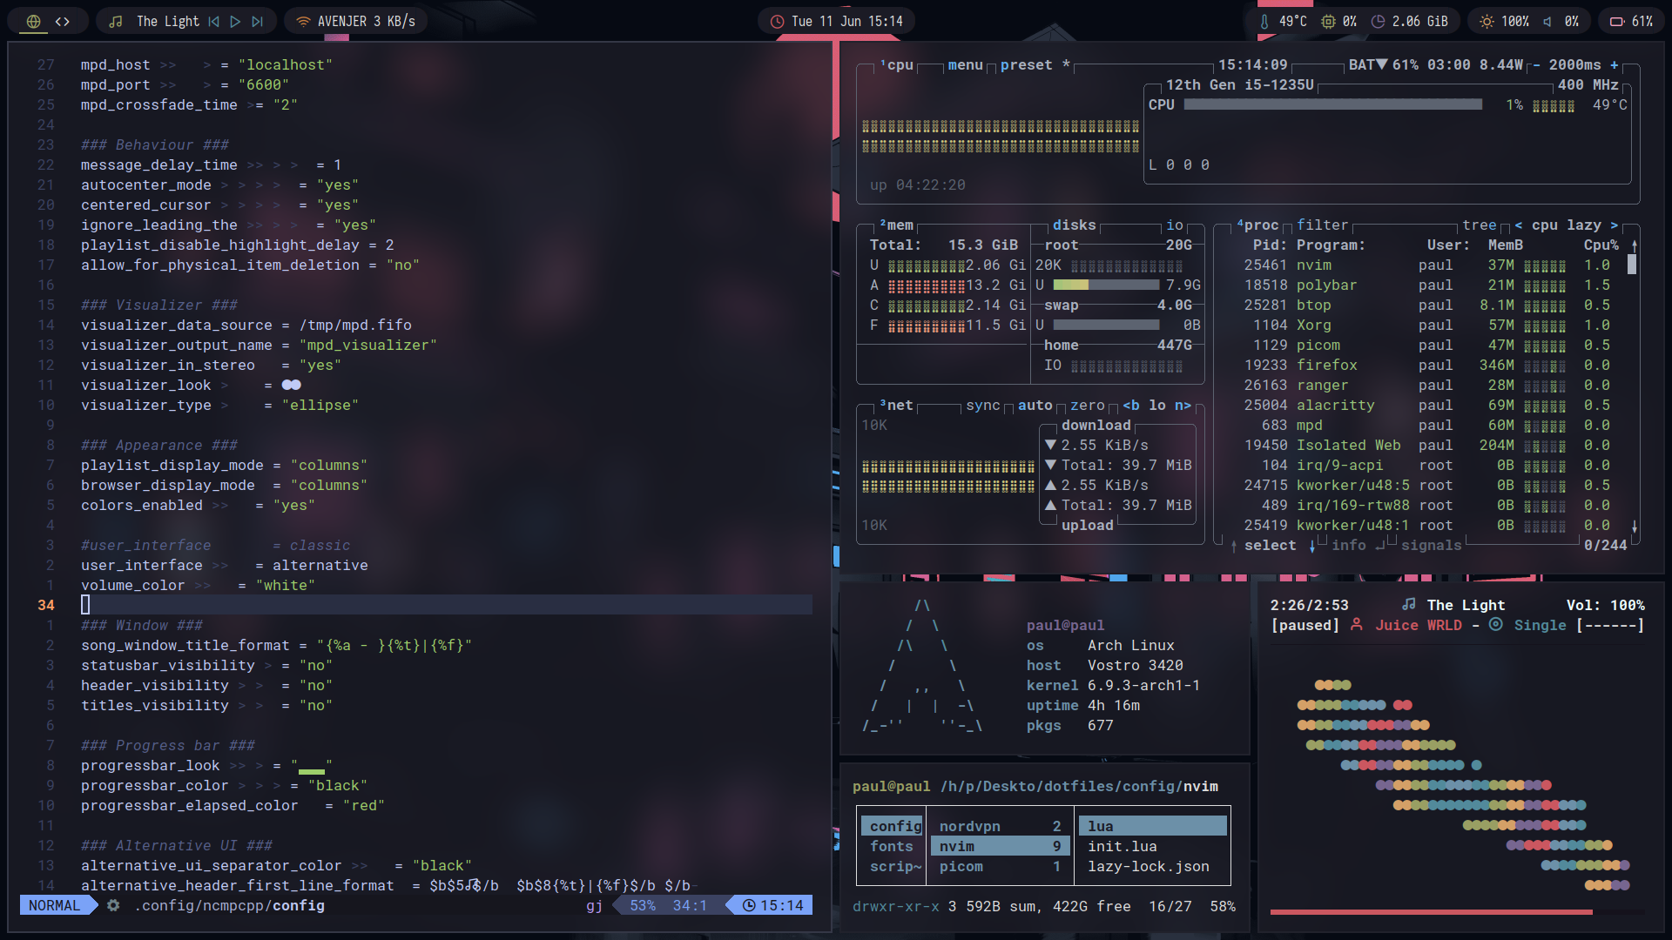1672x940 pixels.
Task: Switch proc sorting with right arrow
Action: click(x=1614, y=225)
